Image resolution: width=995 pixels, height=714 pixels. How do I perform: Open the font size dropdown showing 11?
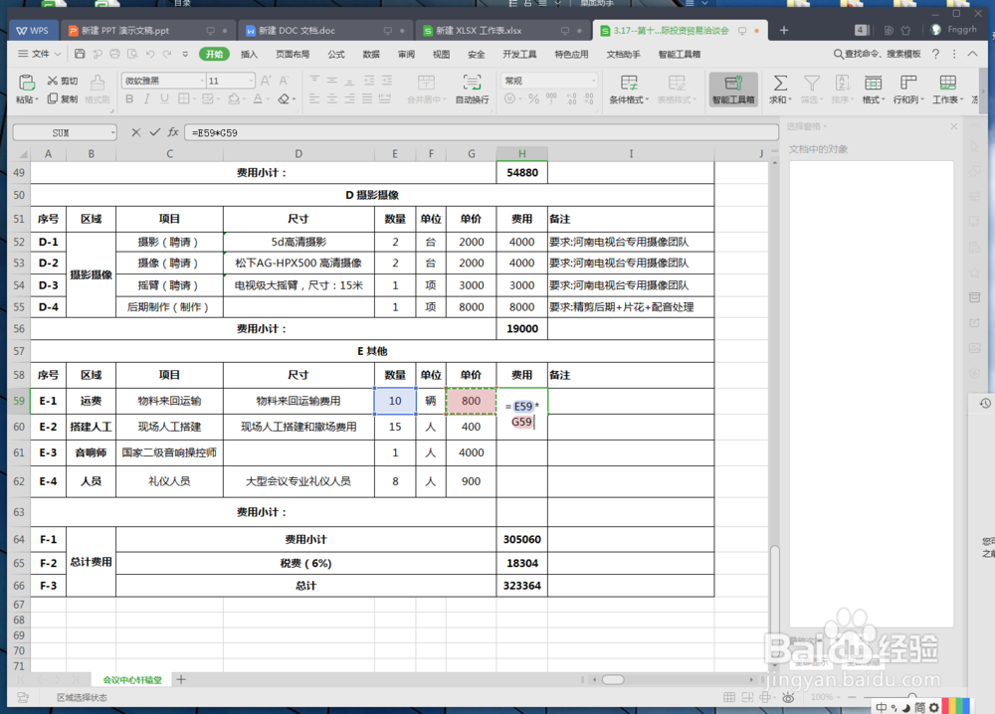click(x=252, y=81)
